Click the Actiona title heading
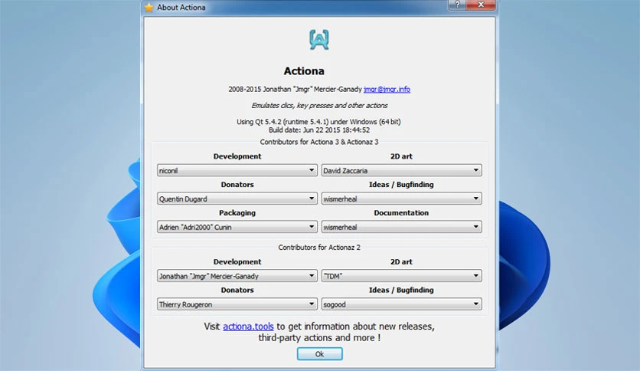Image resolution: width=640 pixels, height=371 pixels. coord(304,71)
